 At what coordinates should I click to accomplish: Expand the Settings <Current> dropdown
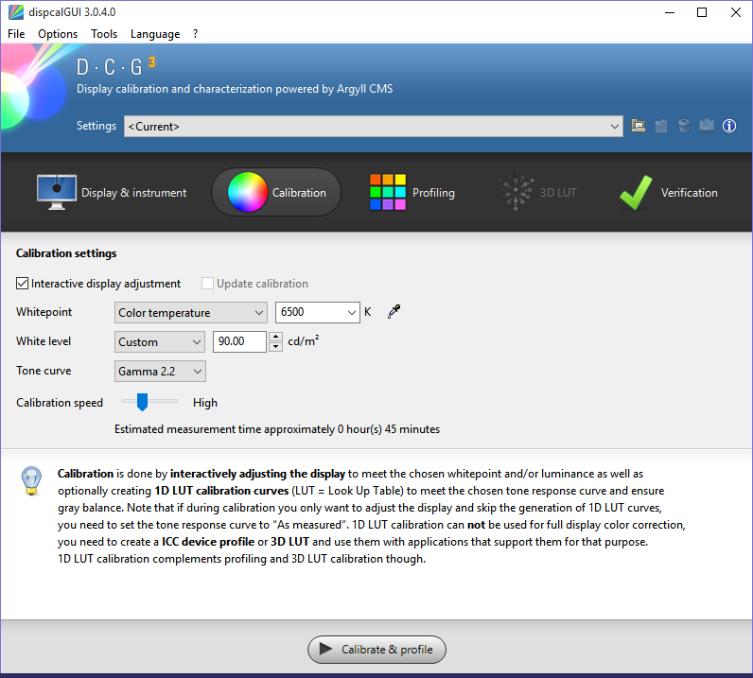click(373, 127)
